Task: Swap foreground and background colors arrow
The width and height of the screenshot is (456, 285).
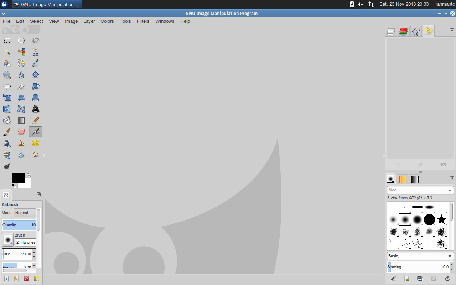Action: (x=29, y=175)
